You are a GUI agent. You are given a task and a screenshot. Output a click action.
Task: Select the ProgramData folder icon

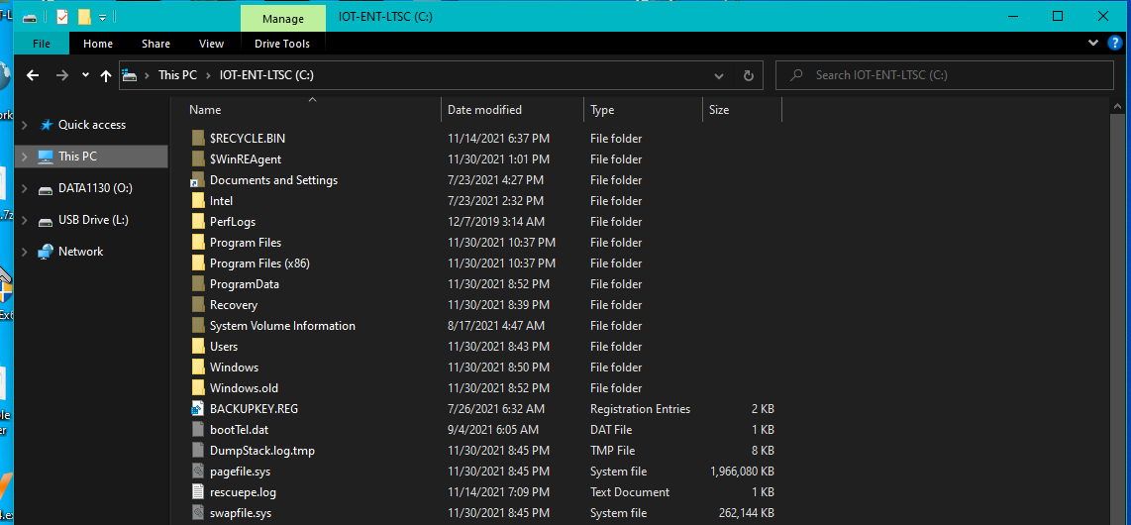point(198,284)
